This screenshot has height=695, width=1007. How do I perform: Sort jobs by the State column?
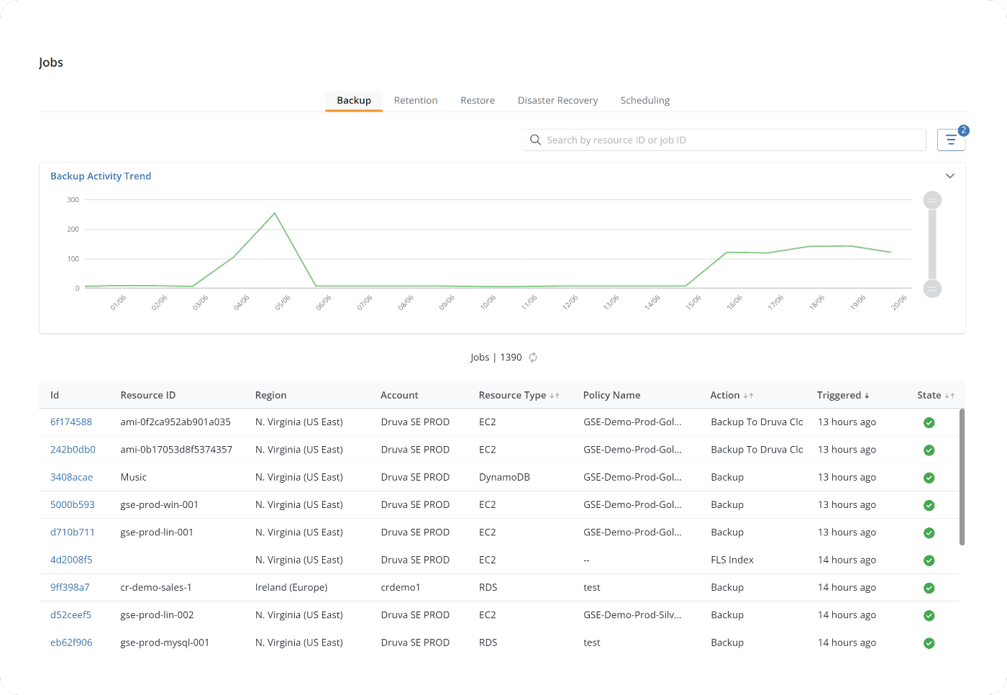click(x=952, y=395)
